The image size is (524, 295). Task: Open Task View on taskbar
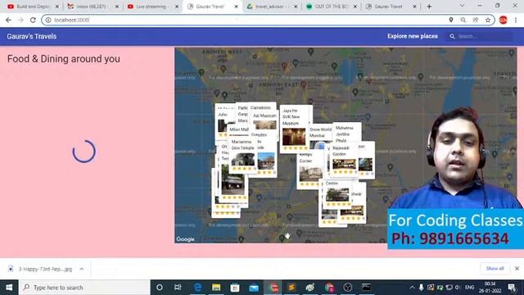(178, 288)
